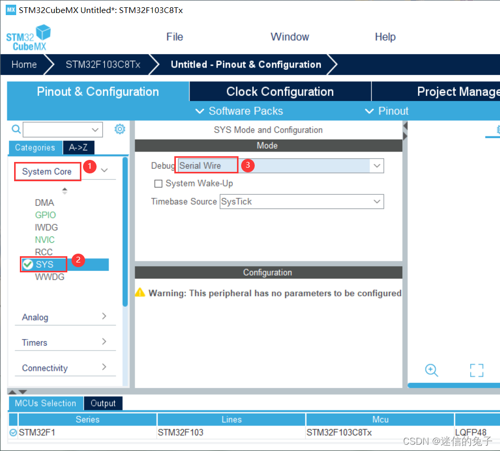This screenshot has width=500, height=451.
Task: Click the STM32CubeMX logo
Action: (x=28, y=37)
